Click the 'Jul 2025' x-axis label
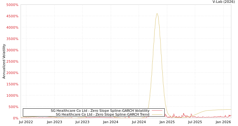Image resolution: width=238 pixels, height=126 pixels. (195, 122)
